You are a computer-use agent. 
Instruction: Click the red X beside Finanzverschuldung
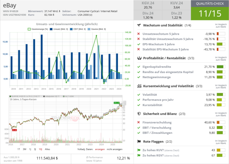[x=139, y=122]
